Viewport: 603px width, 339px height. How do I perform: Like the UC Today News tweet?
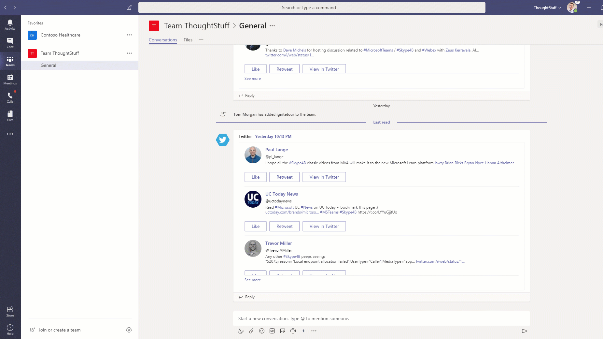click(x=256, y=226)
